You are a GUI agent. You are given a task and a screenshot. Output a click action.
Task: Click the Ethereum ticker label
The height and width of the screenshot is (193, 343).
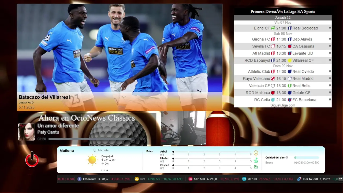[x=90, y=179]
